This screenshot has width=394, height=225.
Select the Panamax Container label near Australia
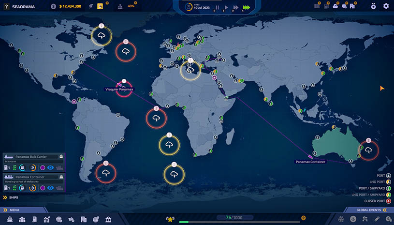tap(310, 162)
